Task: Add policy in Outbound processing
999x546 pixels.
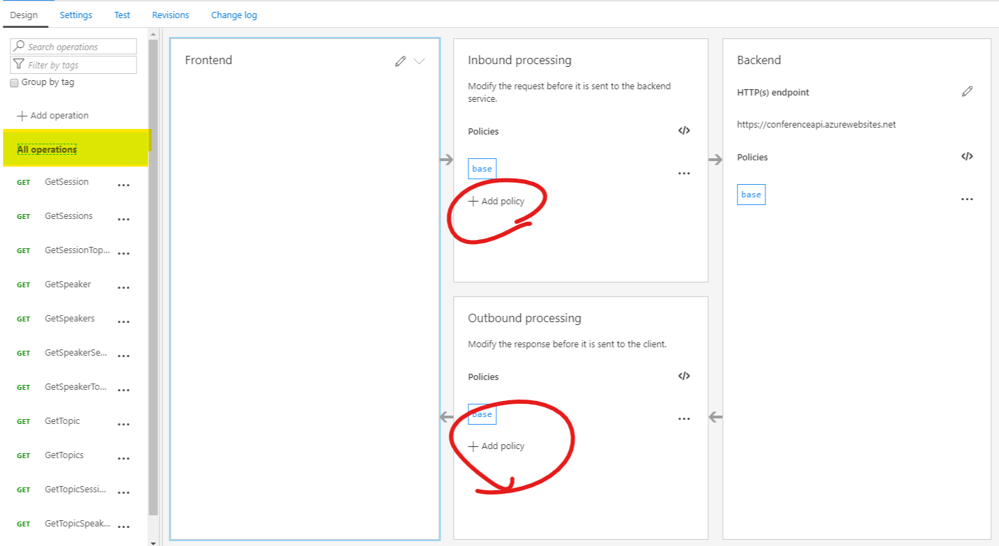Action: (496, 446)
